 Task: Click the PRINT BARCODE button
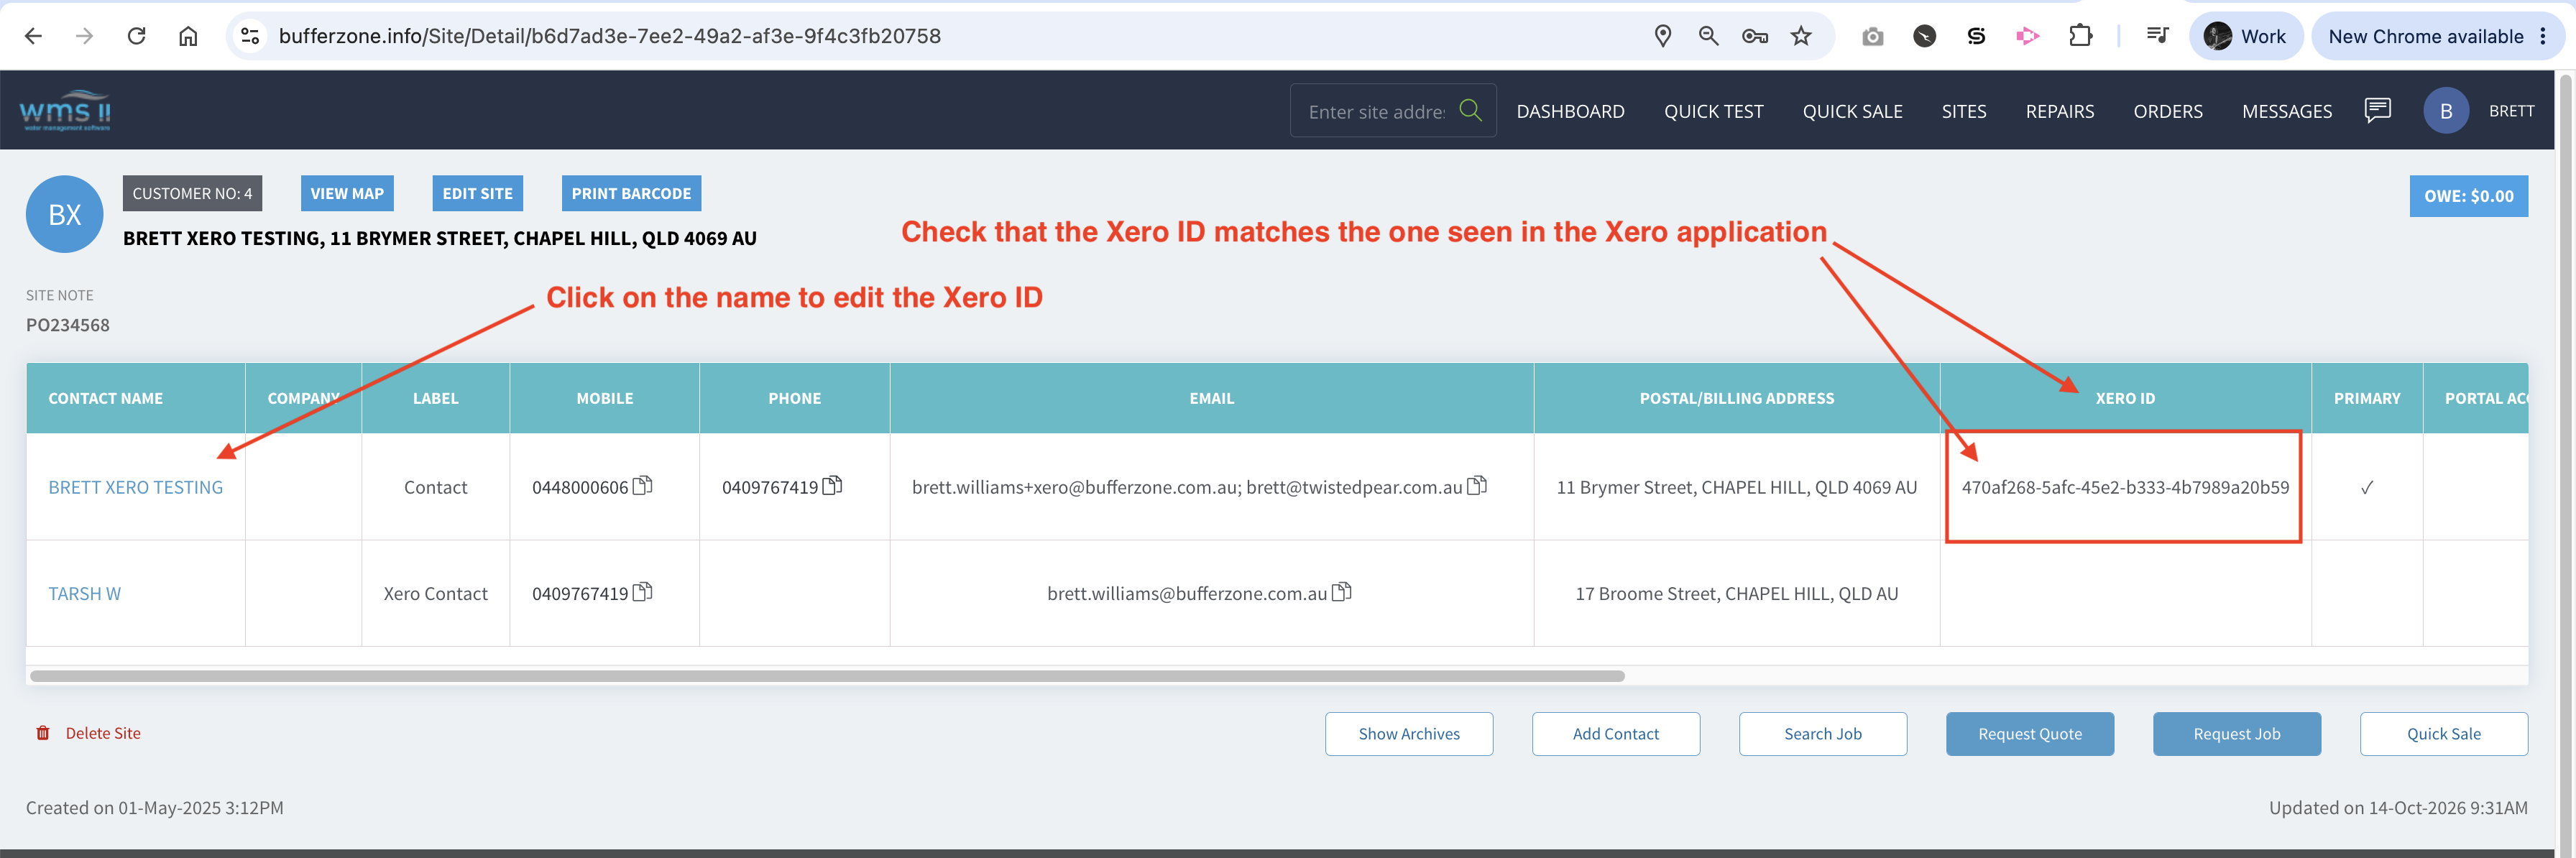631,193
